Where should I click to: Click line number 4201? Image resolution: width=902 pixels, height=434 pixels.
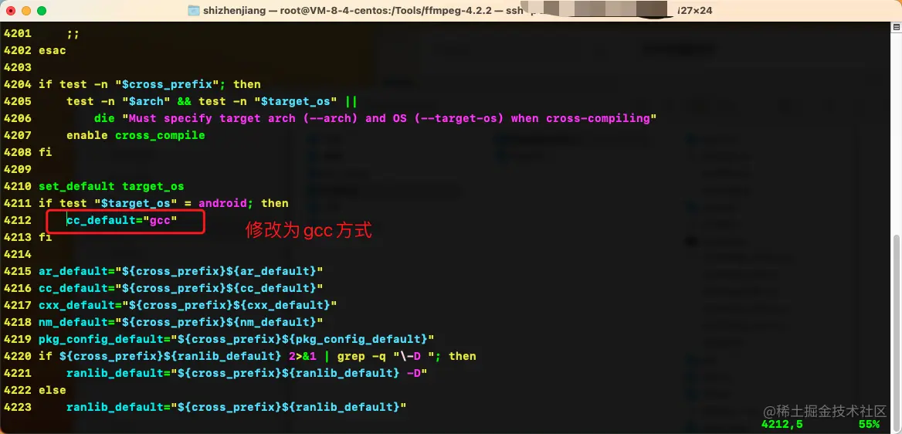click(x=17, y=33)
